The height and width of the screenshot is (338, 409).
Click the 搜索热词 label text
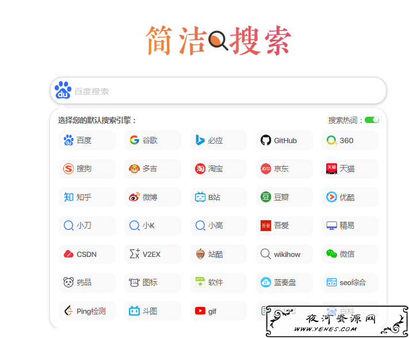[x=345, y=120]
